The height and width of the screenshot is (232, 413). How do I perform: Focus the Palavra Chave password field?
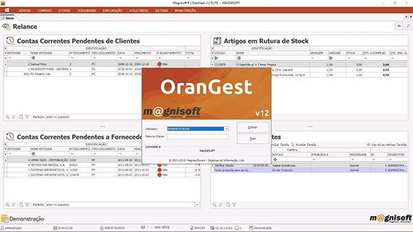197,136
